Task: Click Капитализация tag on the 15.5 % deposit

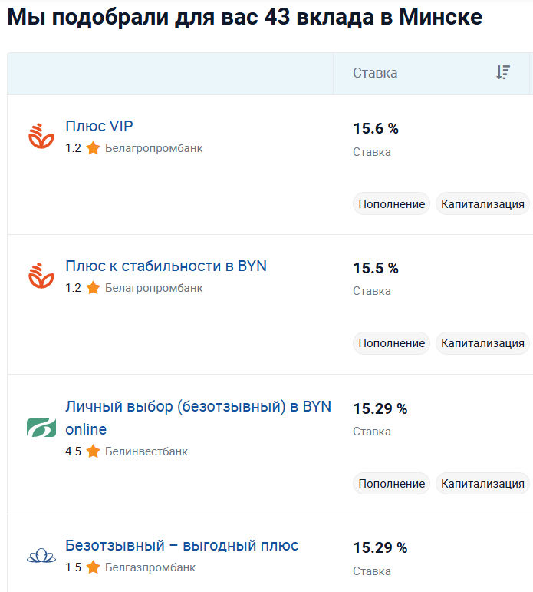Action: pos(482,343)
